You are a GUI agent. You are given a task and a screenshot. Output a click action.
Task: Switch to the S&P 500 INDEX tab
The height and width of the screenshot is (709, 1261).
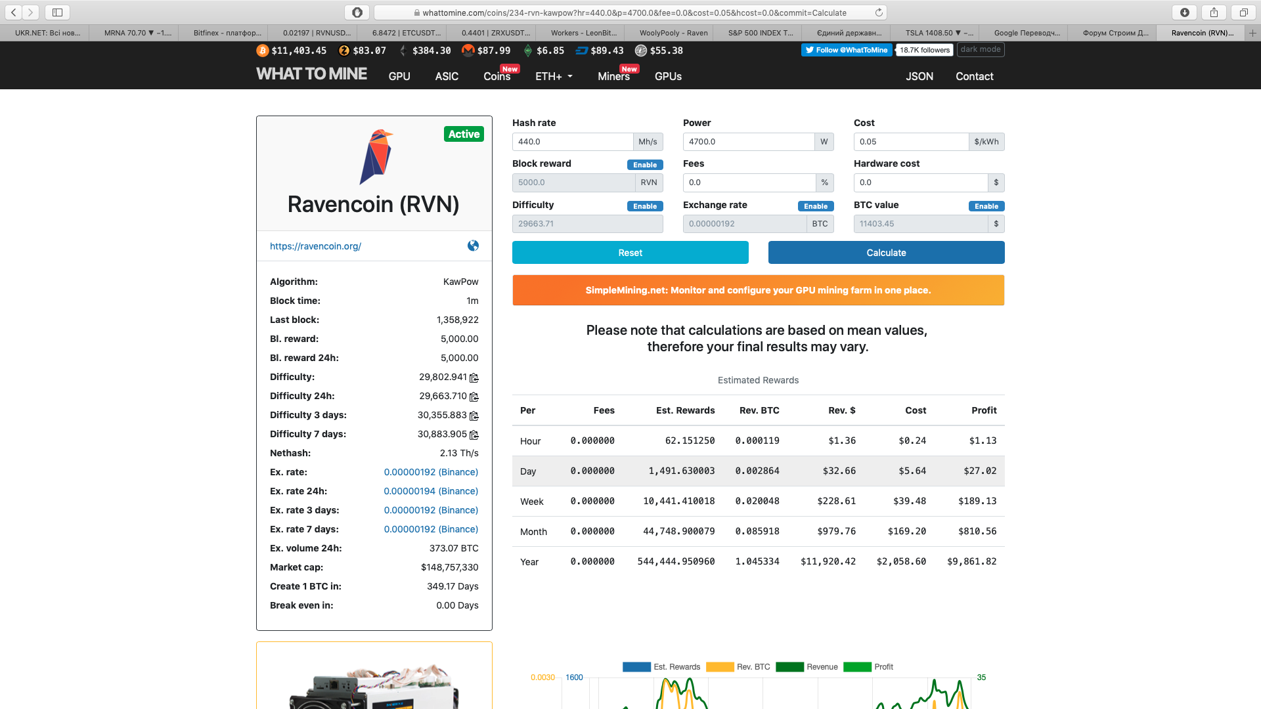tap(757, 33)
